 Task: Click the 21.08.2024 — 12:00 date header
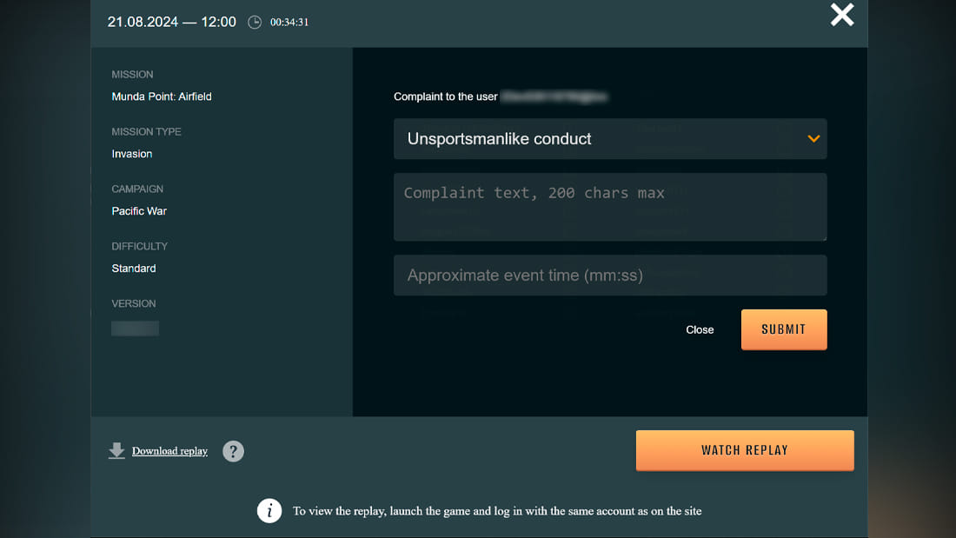(172, 23)
